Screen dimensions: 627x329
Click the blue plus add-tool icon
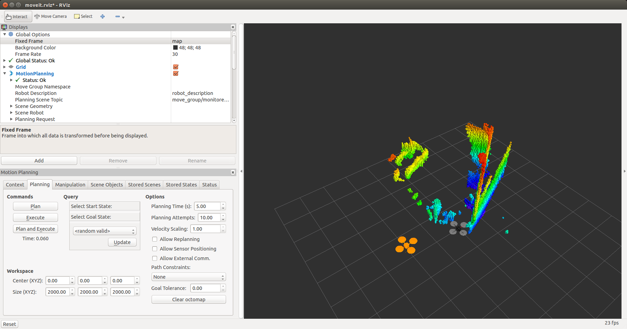click(103, 16)
